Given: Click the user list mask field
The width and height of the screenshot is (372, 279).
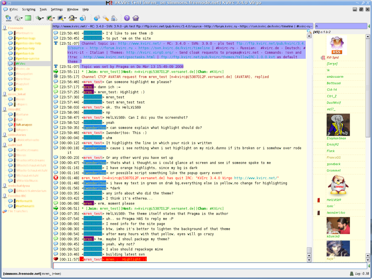Looking at the screenshot, I should click(x=341, y=26).
